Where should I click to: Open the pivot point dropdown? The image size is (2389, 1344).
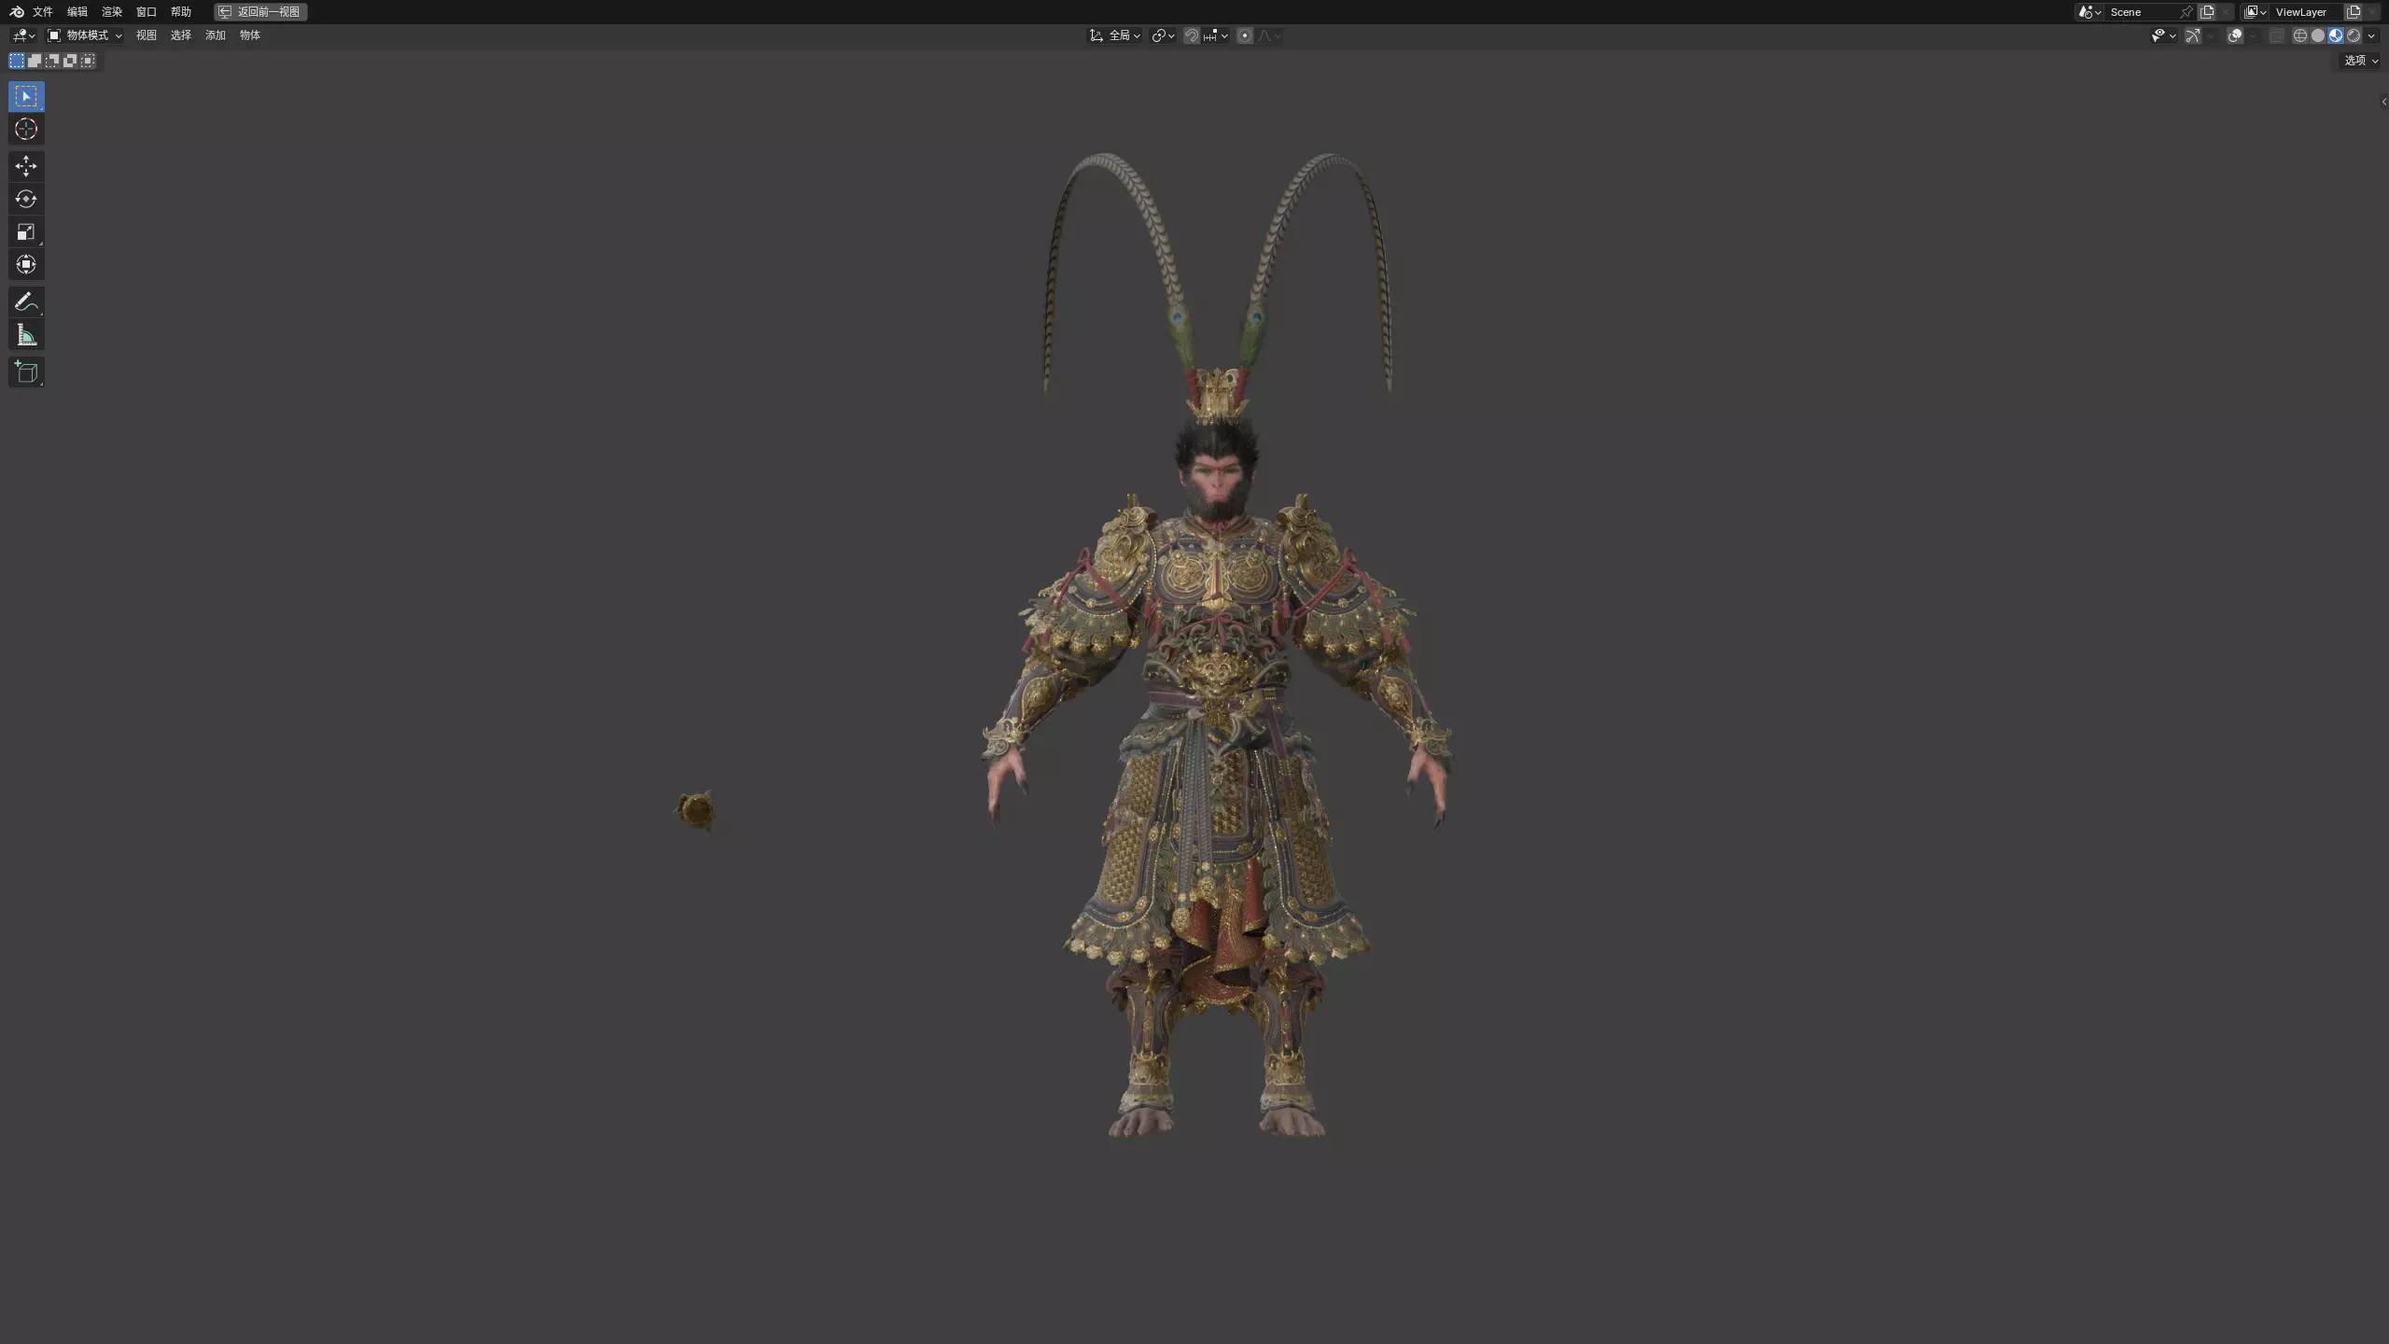pos(1163,35)
